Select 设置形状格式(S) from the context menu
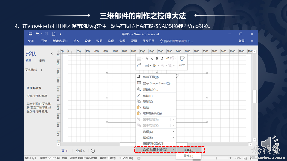Viewport: 287px width, 161px height. pyautogui.click(x=156, y=143)
